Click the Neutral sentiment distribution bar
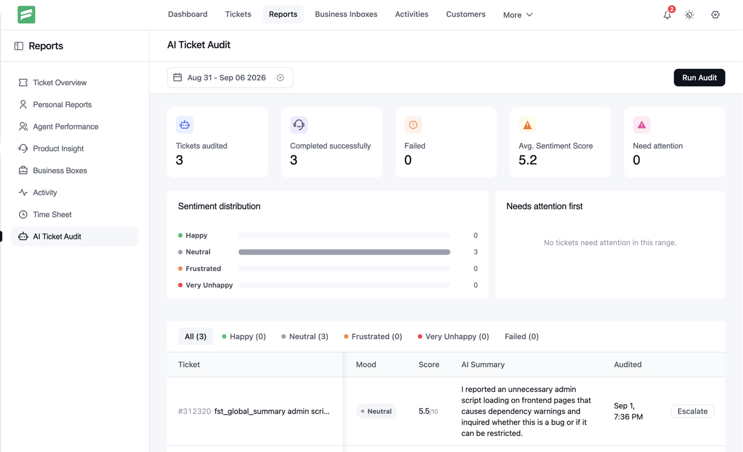 (344, 252)
